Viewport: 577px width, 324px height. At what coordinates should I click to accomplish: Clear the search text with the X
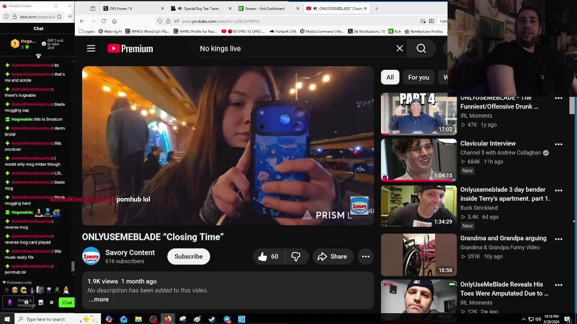399,49
